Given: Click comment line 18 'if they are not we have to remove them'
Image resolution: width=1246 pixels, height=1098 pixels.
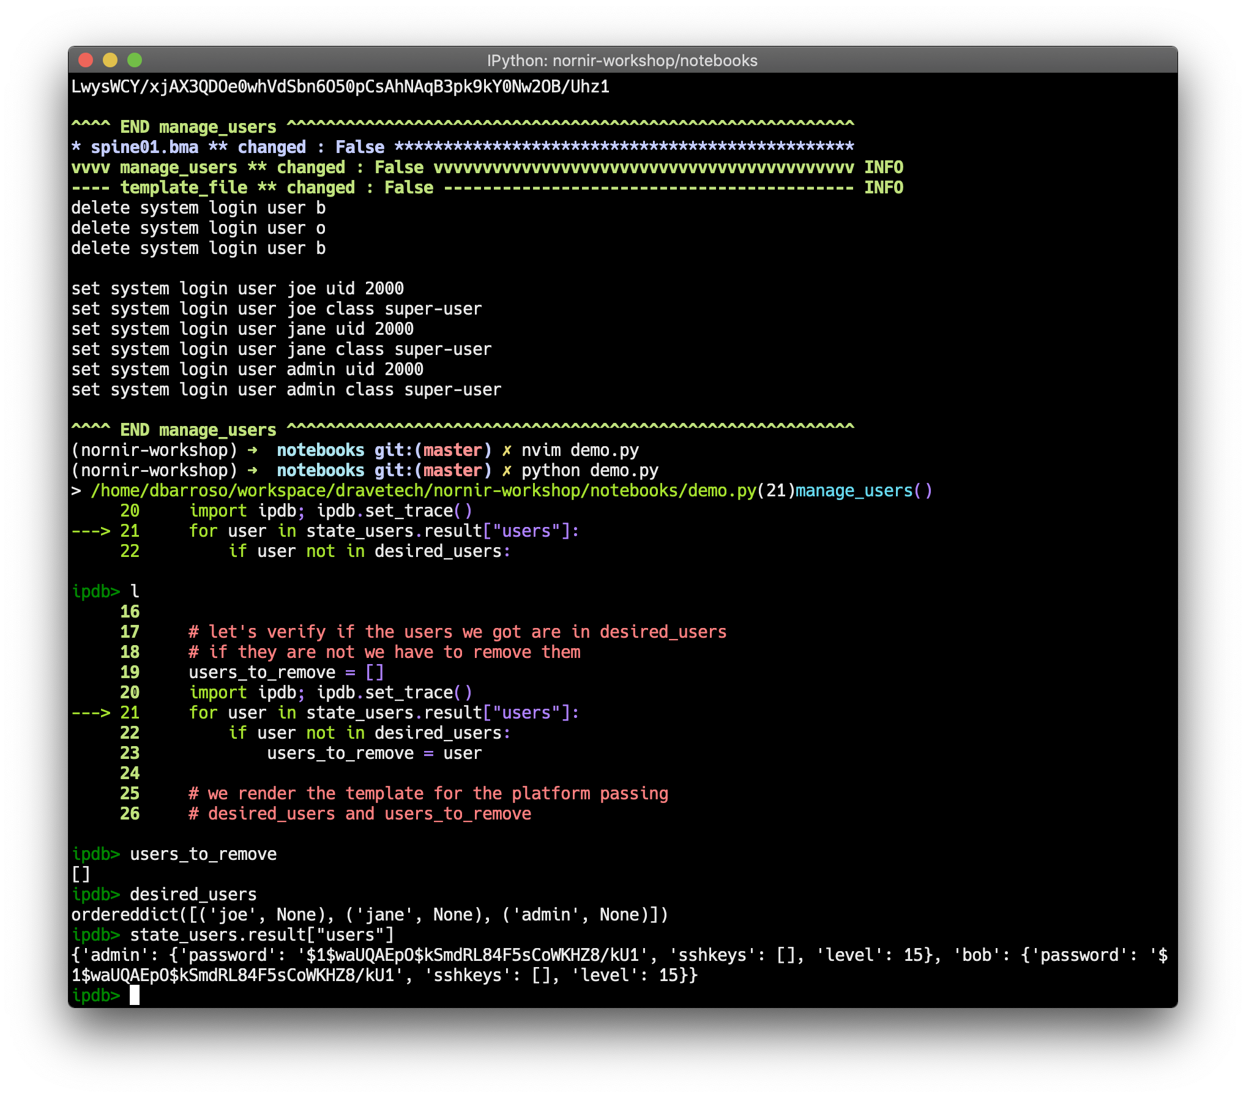Looking at the screenshot, I should pos(384,652).
